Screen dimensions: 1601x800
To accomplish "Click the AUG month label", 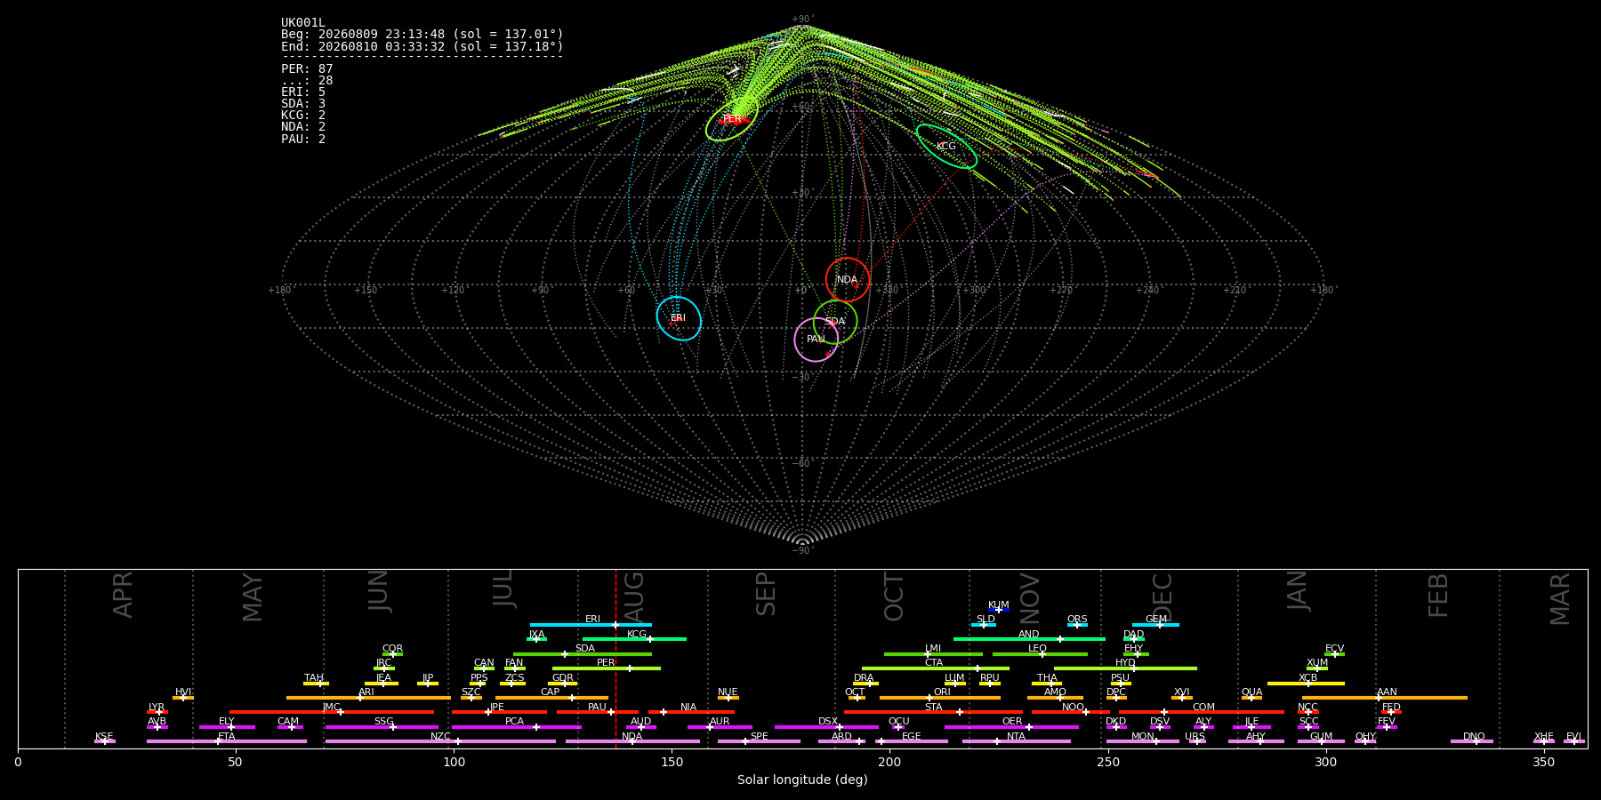I will point(634,596).
